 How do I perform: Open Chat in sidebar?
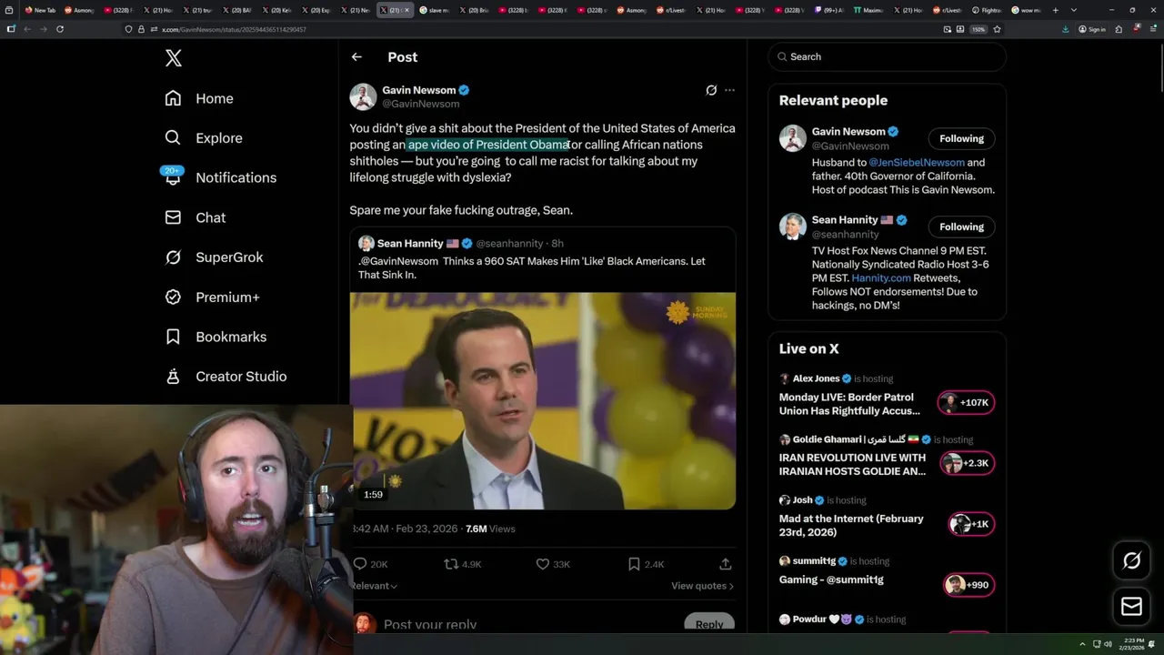(195, 217)
